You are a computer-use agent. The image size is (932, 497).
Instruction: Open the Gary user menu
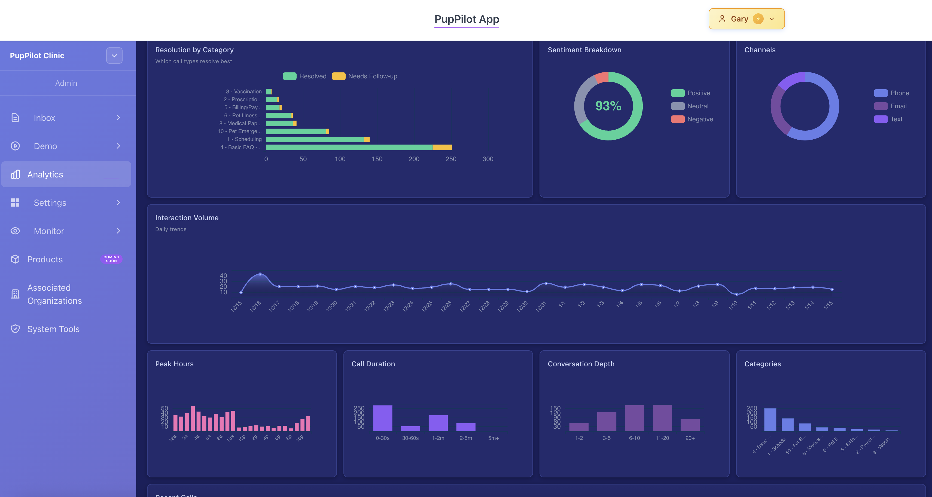746,19
